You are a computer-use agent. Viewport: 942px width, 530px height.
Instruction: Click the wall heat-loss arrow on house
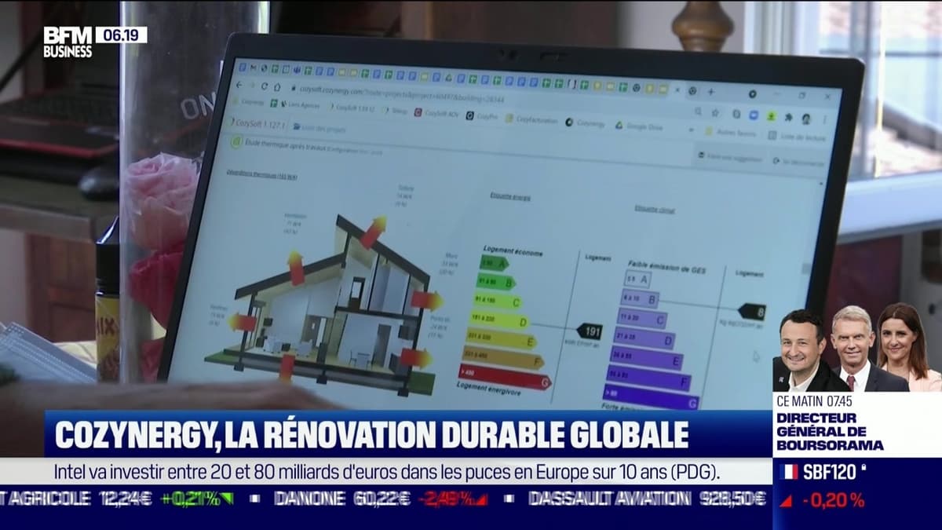pos(426,300)
